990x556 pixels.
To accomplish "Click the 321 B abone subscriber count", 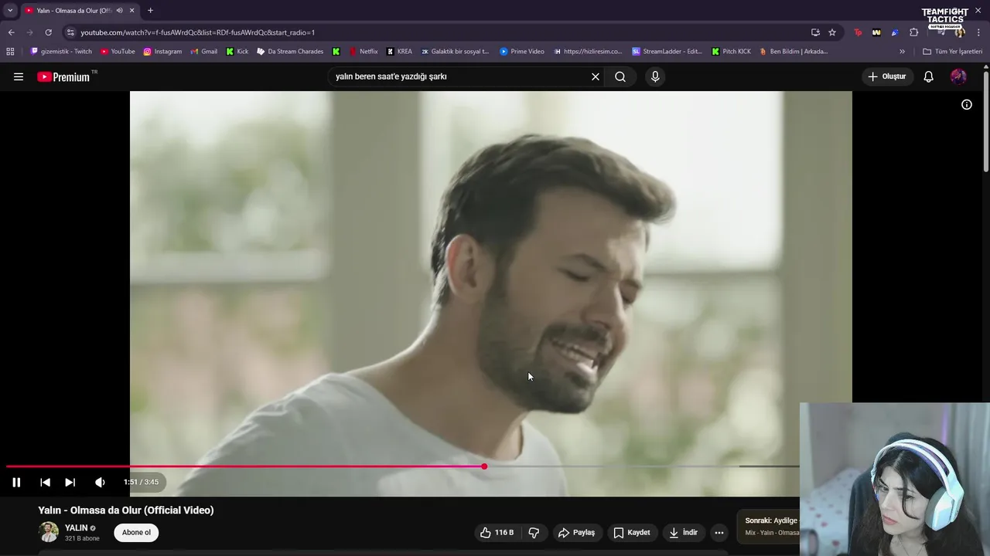I will 82,538.
